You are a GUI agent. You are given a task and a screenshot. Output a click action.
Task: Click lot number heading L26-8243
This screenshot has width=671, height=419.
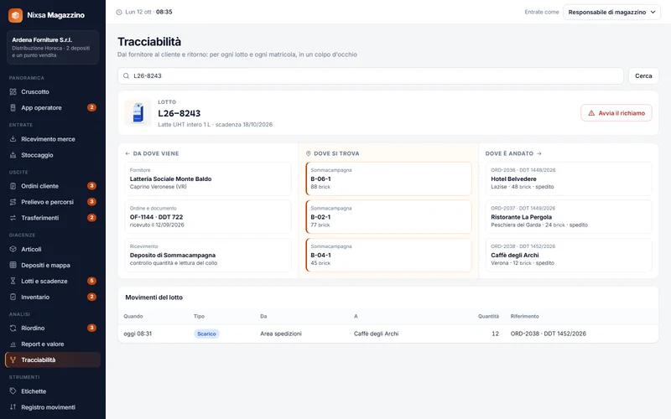(x=179, y=113)
